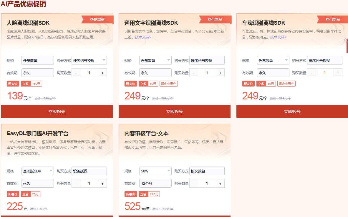Click 热门新品 badge on 通用文字识别离线SDK card
The width and height of the screenshot is (348, 217).
215,19
